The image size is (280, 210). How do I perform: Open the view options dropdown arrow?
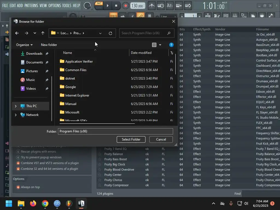pos(160,45)
